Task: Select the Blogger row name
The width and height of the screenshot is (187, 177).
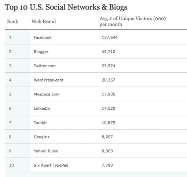Action: tap(41, 52)
